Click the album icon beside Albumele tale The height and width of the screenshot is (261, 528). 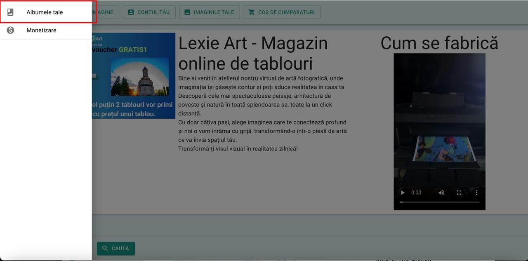10,12
